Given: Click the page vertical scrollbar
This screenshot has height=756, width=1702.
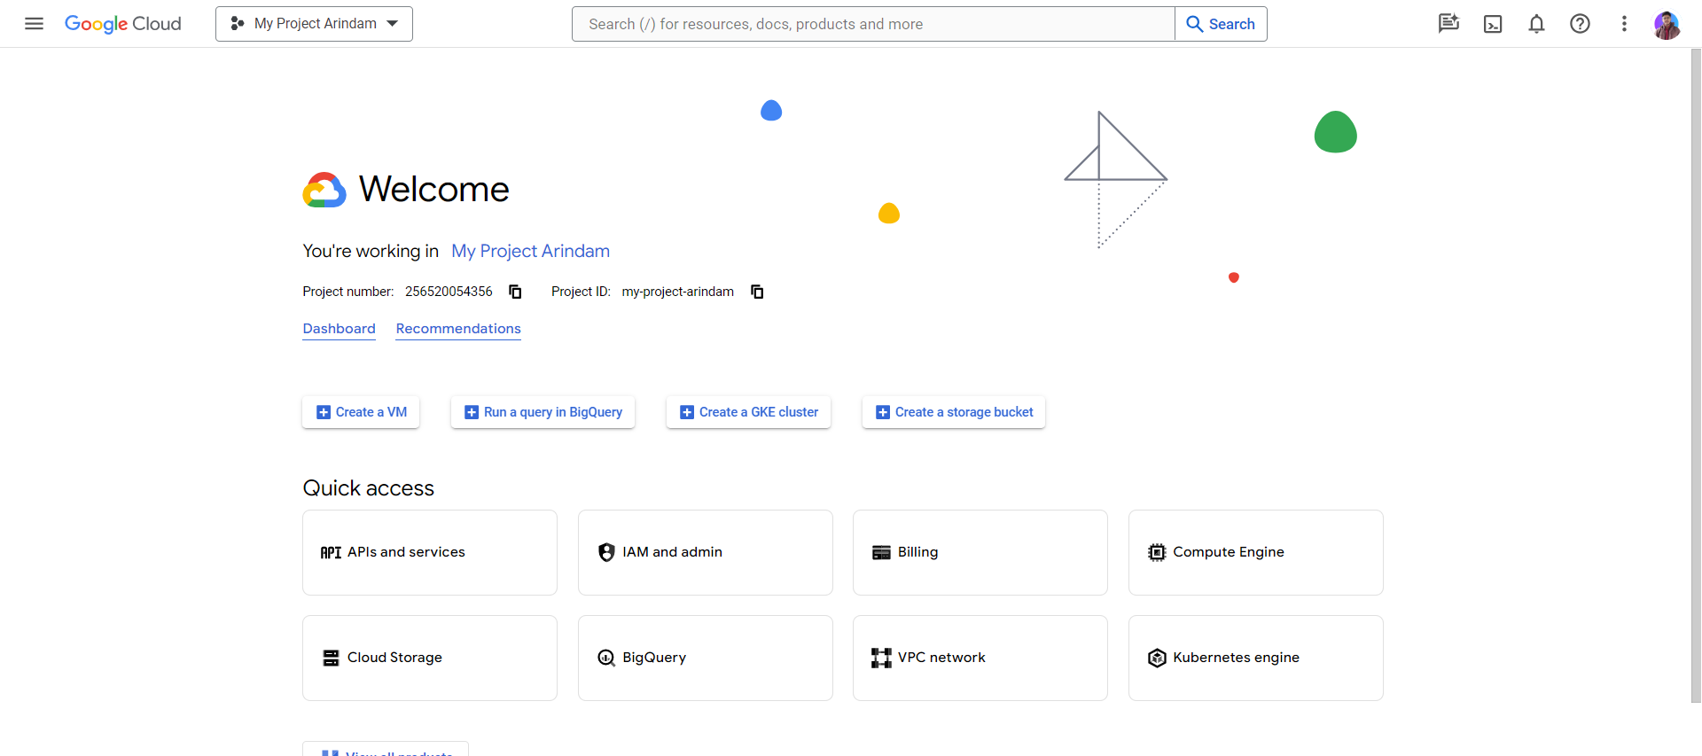Looking at the screenshot, I should tap(1696, 376).
